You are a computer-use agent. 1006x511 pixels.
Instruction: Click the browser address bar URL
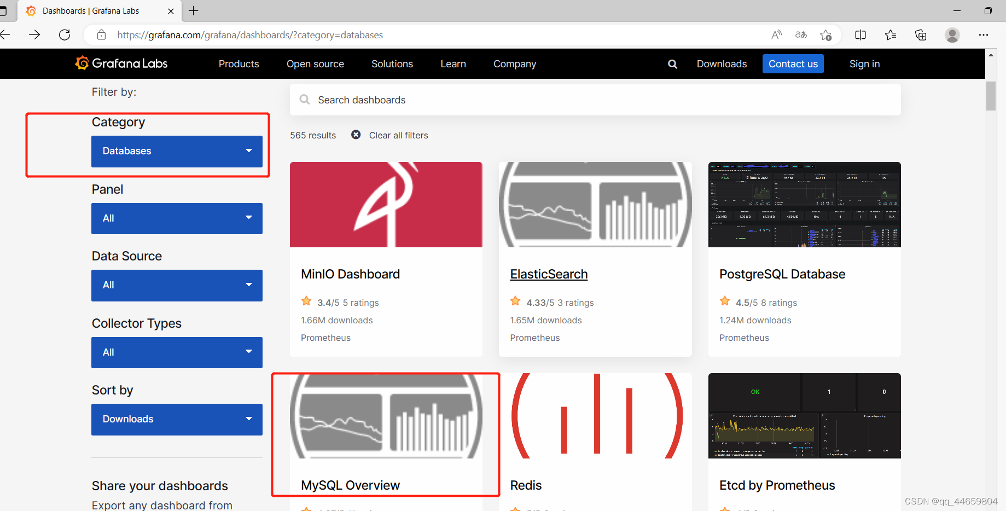[250, 35]
